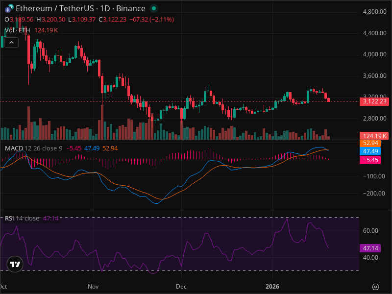The width and height of the screenshot is (392, 294).
Task: Click the 4,800.00 price axis label
Action: [374, 12]
